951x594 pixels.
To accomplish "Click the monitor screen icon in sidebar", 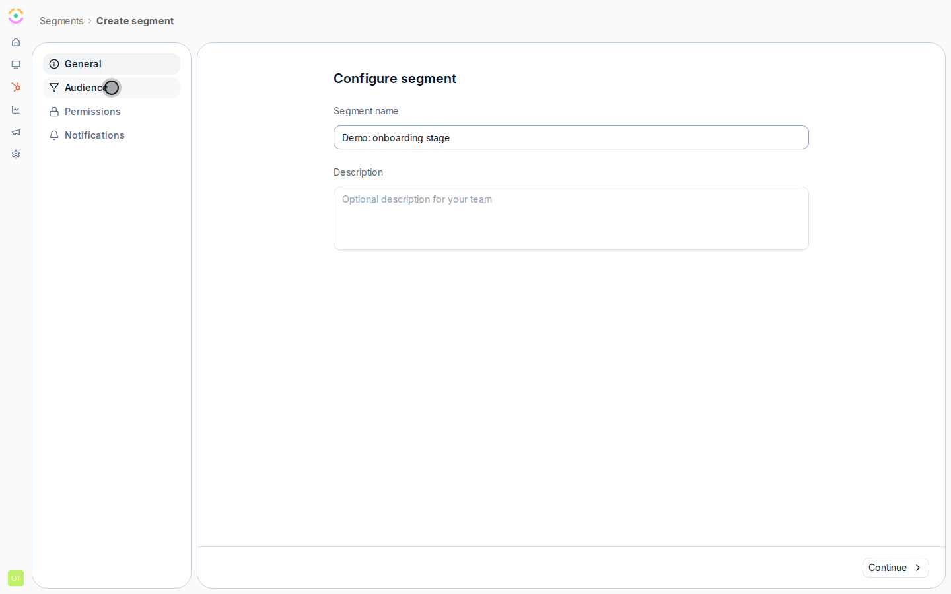I will pos(16,65).
